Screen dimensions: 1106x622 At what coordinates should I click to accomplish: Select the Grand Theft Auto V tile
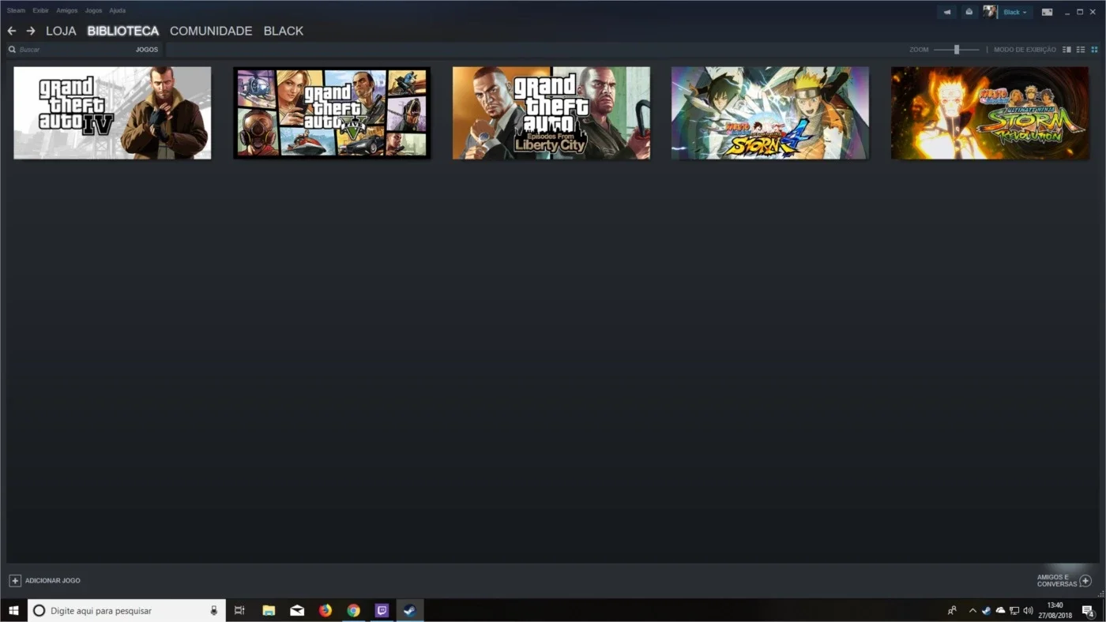[332, 113]
